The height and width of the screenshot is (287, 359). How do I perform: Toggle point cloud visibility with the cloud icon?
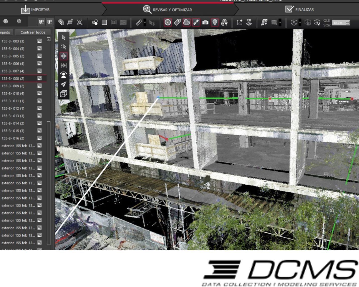pyautogui.click(x=186, y=23)
